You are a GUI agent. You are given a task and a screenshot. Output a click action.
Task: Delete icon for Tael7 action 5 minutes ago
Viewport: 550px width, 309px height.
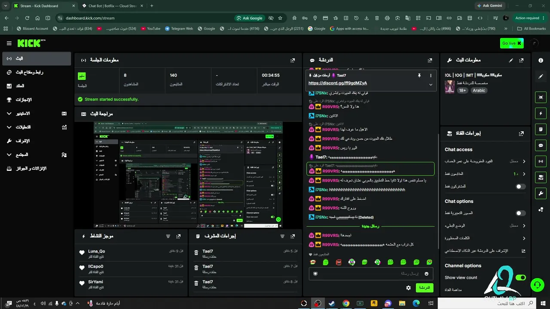[196, 253]
